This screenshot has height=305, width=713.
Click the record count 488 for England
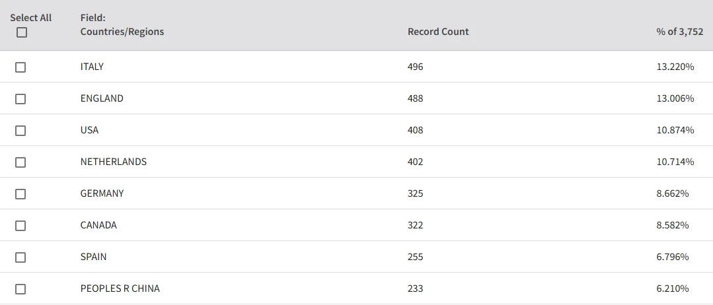click(415, 98)
